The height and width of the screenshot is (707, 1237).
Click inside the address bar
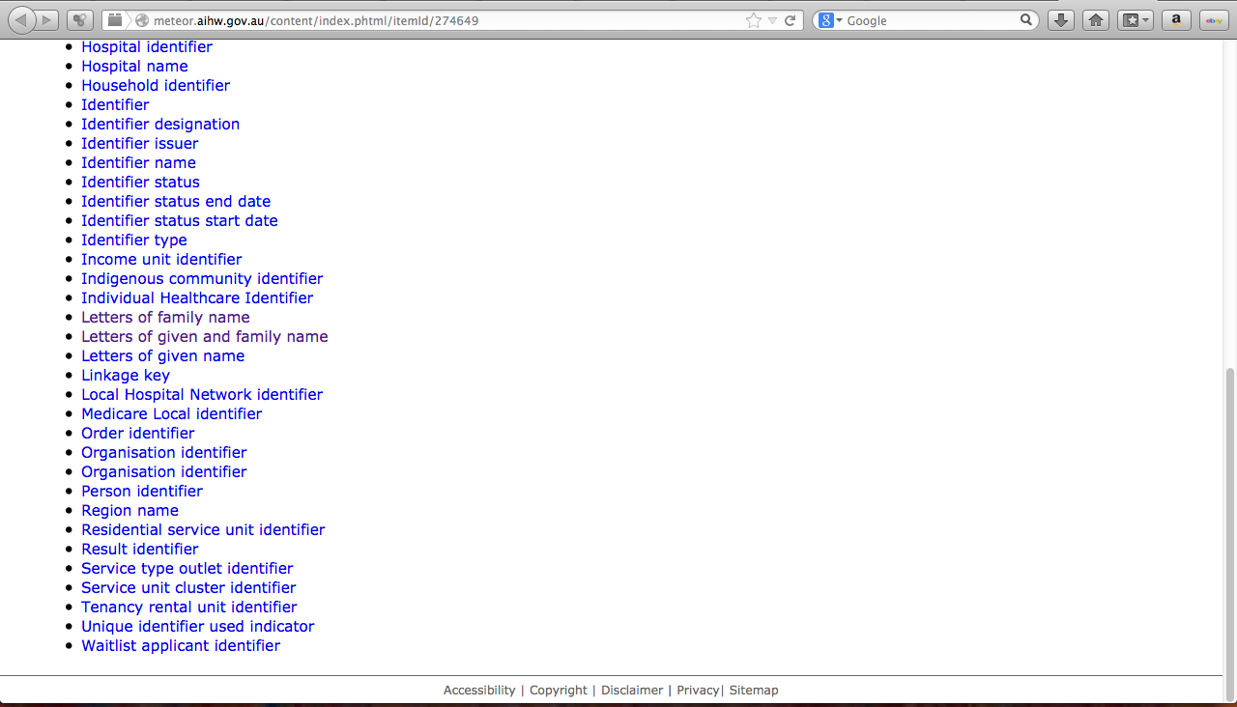pyautogui.click(x=435, y=19)
